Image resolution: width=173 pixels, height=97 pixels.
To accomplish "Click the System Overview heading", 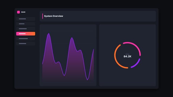I will (53, 16).
